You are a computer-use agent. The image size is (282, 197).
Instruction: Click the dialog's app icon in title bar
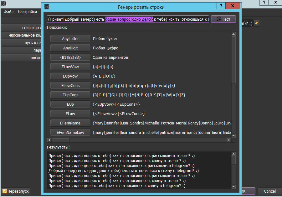point(47,7)
